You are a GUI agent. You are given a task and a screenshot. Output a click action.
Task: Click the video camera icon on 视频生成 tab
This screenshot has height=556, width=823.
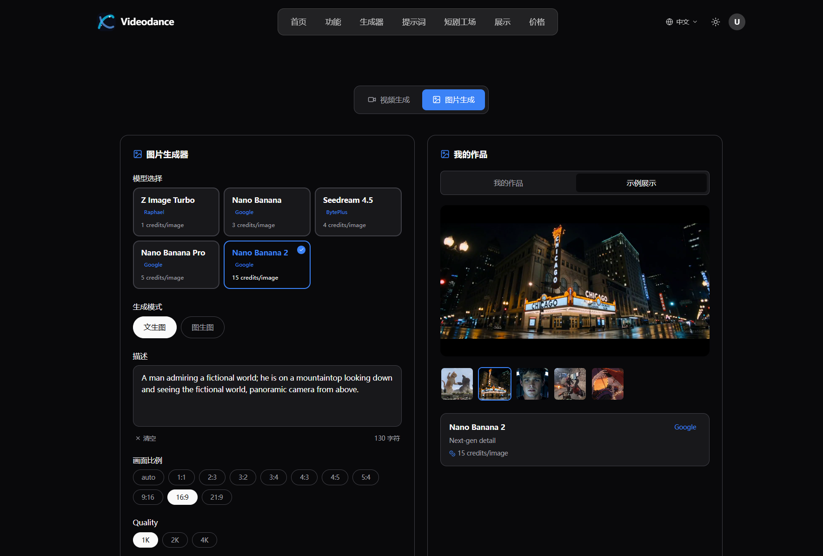(x=372, y=100)
